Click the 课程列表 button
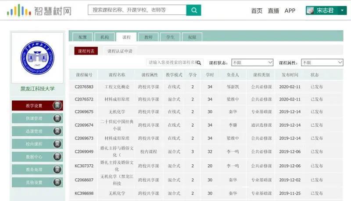The image size is (351, 201). pyautogui.click(x=86, y=51)
